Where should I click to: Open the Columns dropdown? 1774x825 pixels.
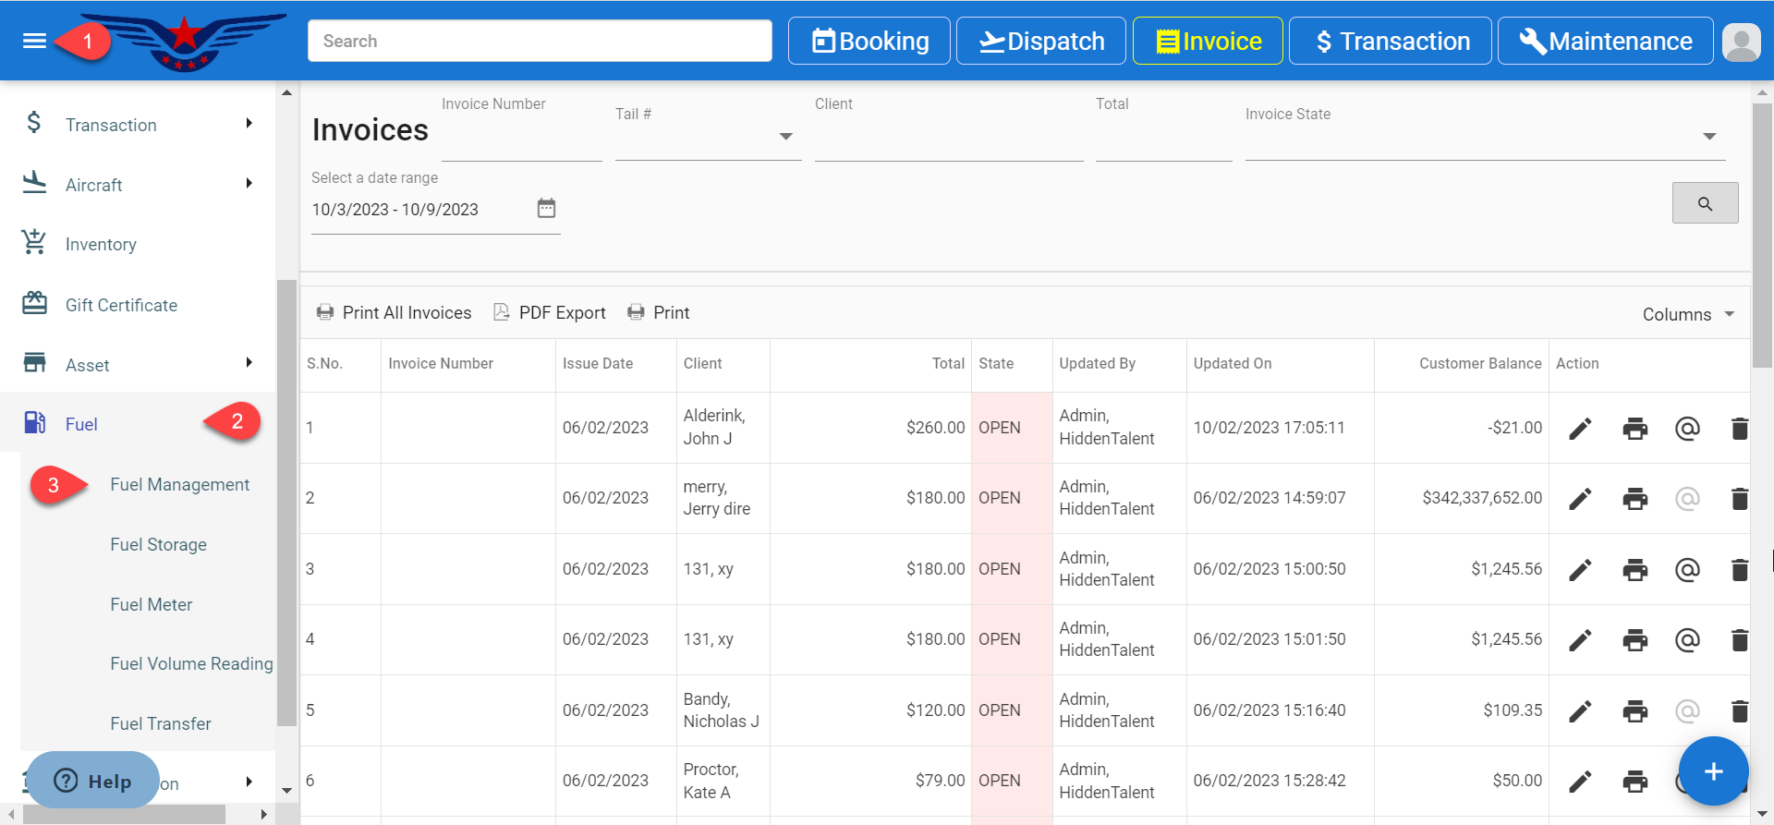coord(1688,314)
